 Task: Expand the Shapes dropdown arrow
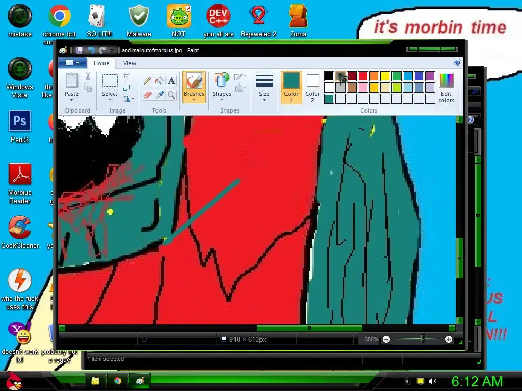(x=222, y=100)
